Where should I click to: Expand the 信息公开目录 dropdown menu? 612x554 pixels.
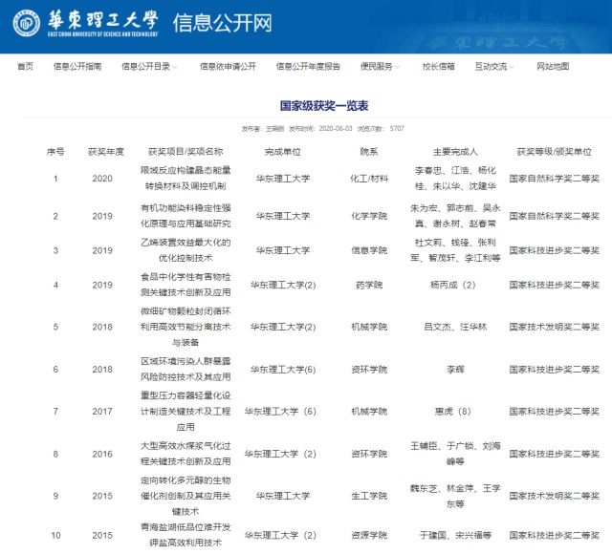pos(149,66)
